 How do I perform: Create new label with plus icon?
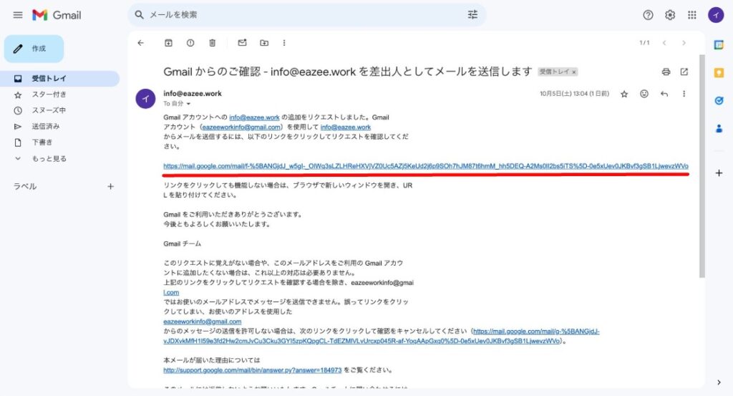coord(110,187)
